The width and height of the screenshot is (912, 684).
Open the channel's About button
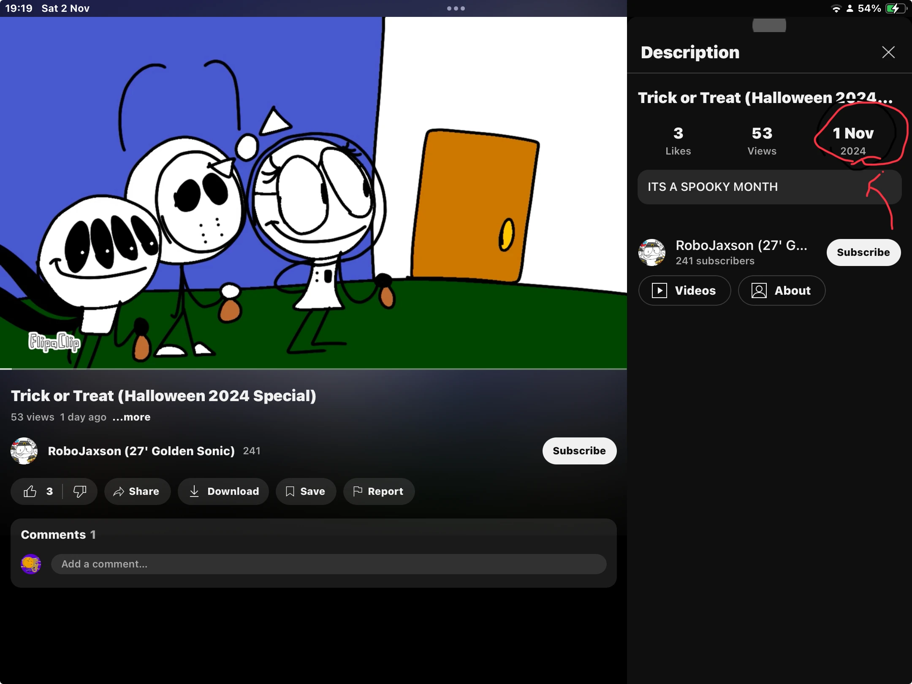tap(782, 290)
